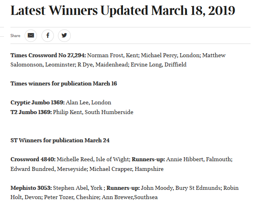Click the Mephisto 3053 label
Viewport: 257px width, 210px height.
(x=31, y=188)
